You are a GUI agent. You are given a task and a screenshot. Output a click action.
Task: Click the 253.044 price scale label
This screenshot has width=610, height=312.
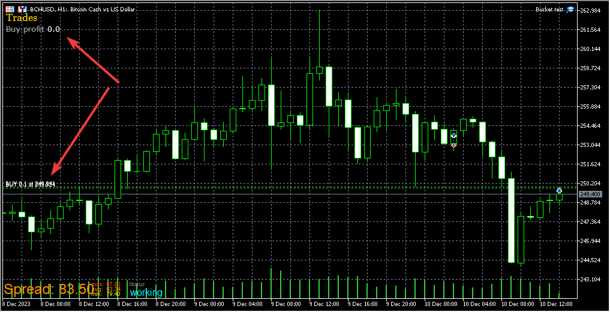[x=590, y=145]
